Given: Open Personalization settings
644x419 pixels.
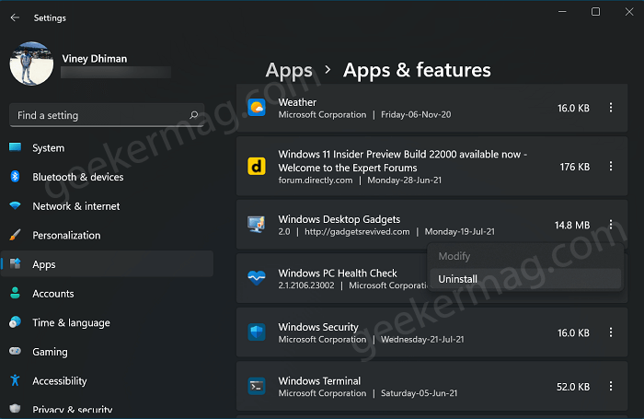Looking at the screenshot, I should 66,235.
